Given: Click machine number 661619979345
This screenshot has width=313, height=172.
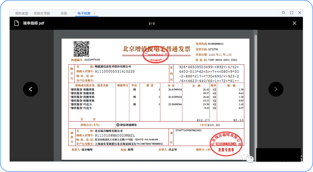Looking at the screenshot, I should coord(92,60).
